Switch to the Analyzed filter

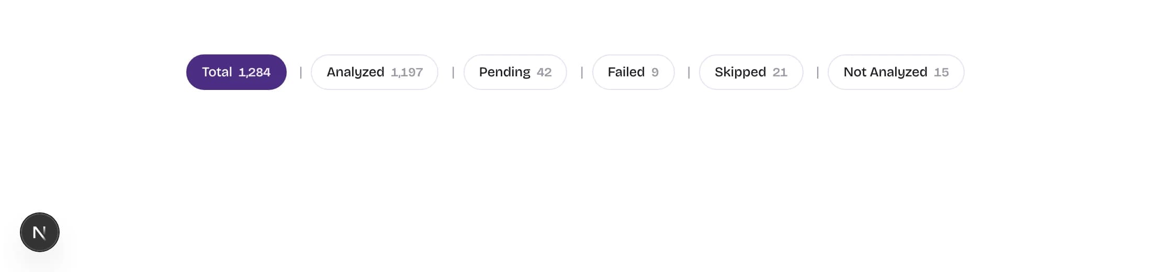375,72
